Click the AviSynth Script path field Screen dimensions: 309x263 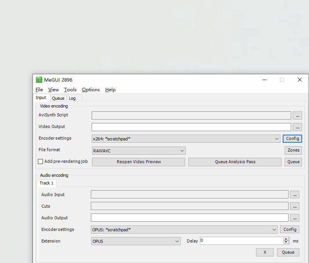[x=191, y=116]
